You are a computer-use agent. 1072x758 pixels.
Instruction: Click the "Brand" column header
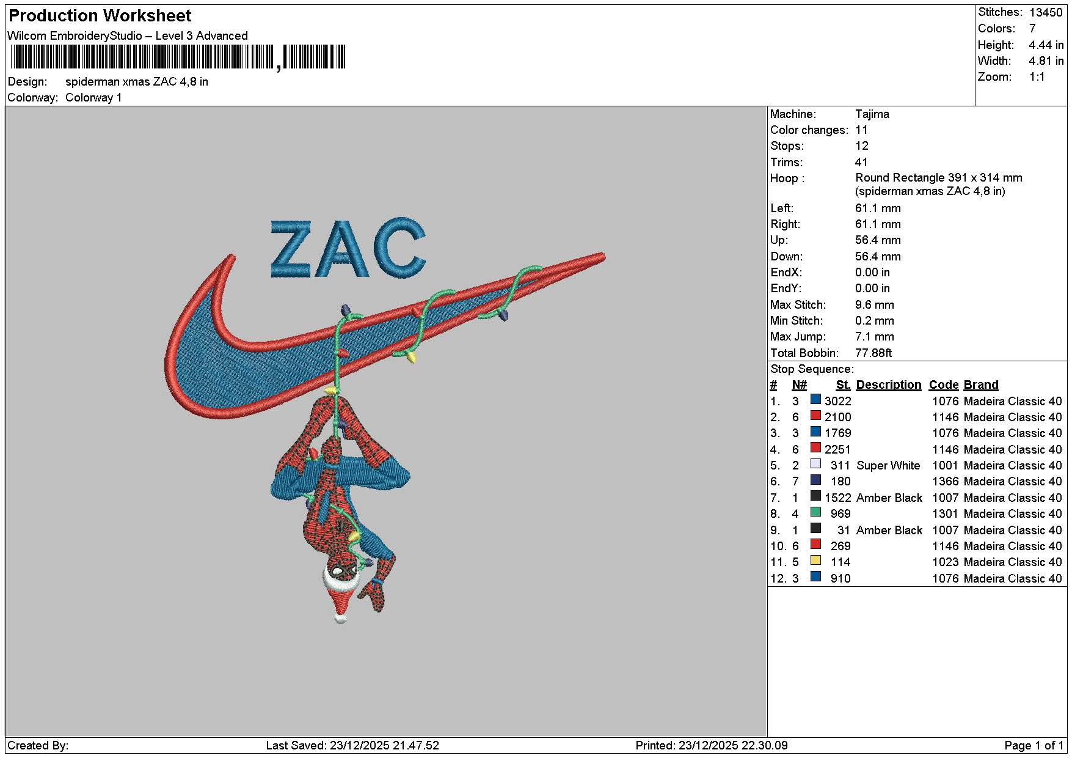pos(981,385)
